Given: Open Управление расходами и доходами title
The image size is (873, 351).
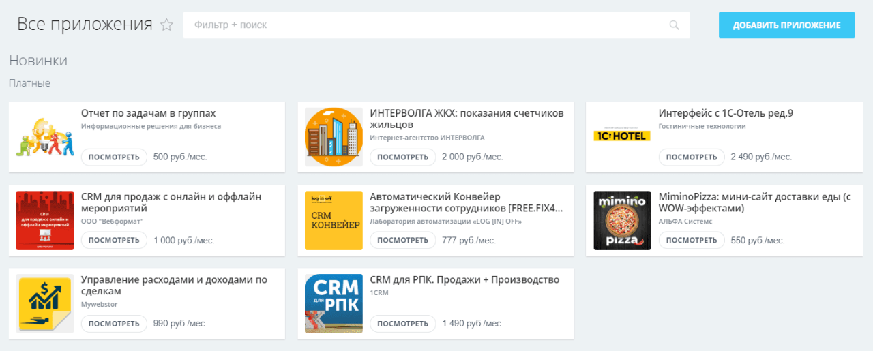Looking at the screenshot, I should point(174,285).
